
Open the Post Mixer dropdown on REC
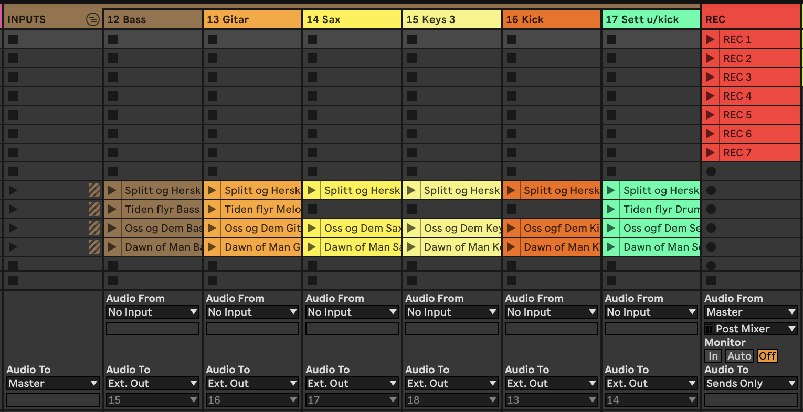coord(751,329)
